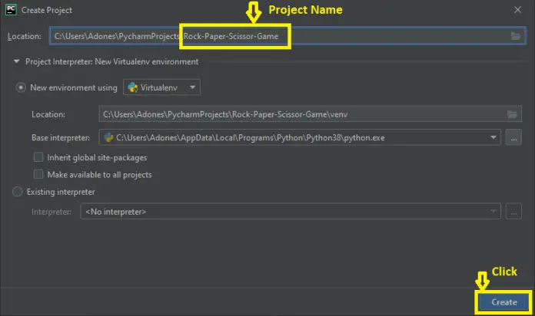Close the Create Project dialog
Screen dimensions: 535x316
point(516,9)
